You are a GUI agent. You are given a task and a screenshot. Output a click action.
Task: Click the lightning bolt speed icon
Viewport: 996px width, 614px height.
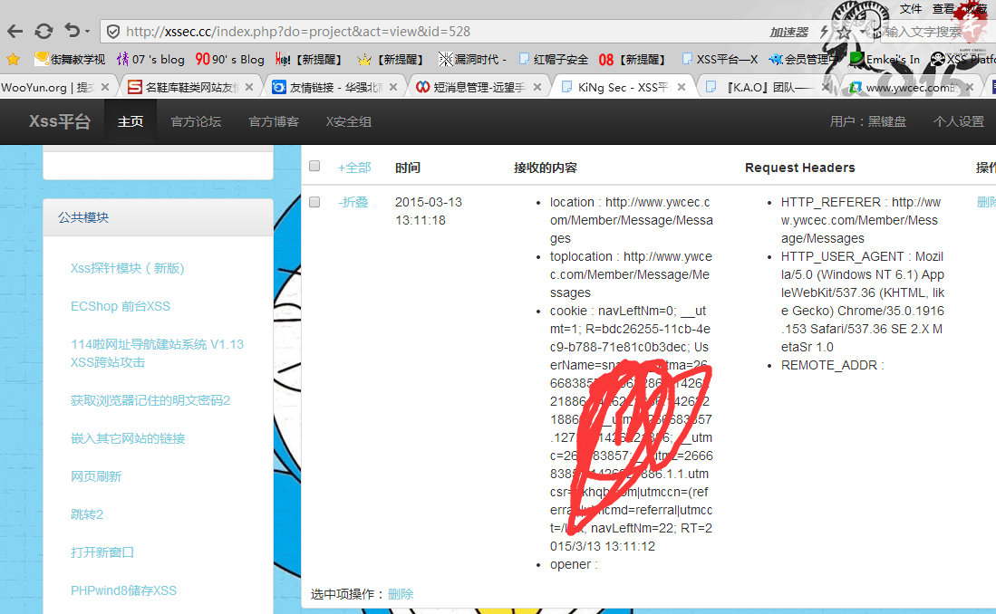[825, 32]
